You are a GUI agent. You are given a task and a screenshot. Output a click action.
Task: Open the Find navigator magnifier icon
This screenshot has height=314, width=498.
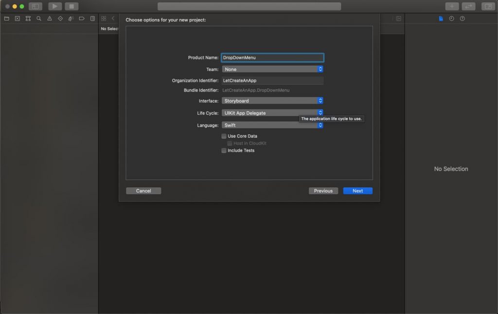[x=39, y=18]
